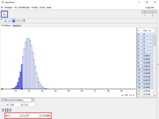Click the probability table scrollbar down arrow
This screenshot has height=119, width=159.
(x=154, y=95)
